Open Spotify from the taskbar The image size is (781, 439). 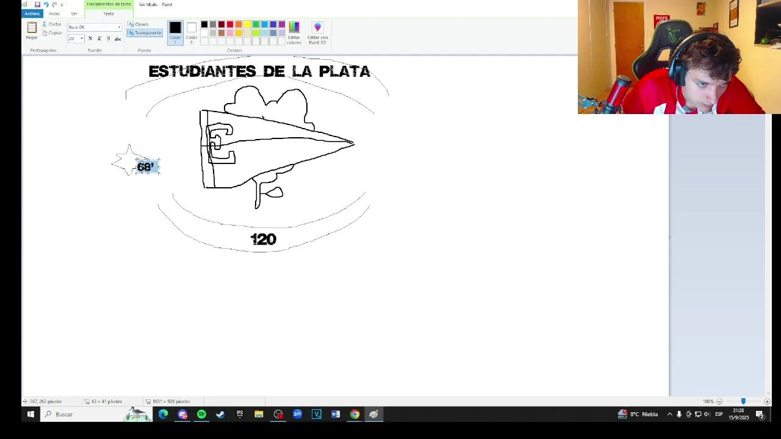tap(201, 414)
